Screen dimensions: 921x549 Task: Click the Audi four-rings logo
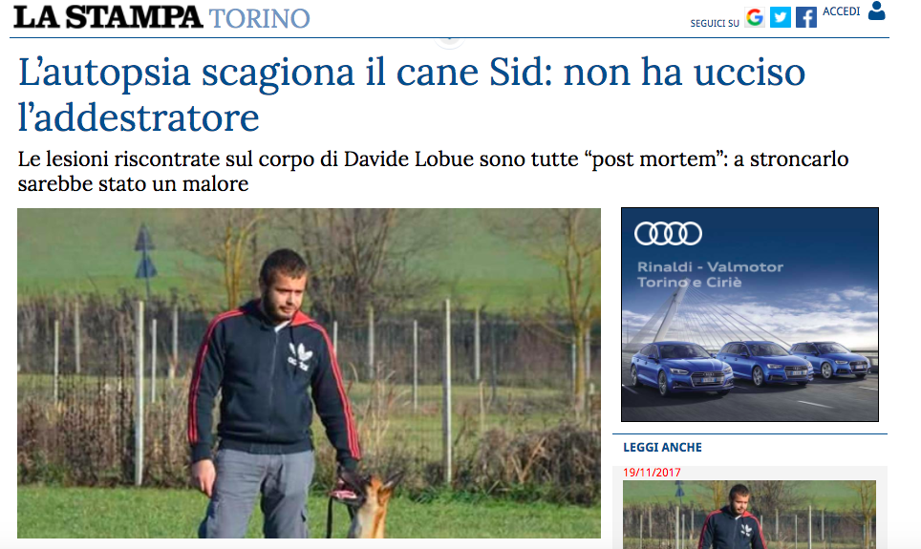tap(668, 233)
